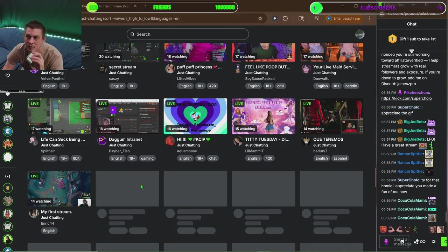Select the 8bit tag under Splithair
This screenshot has width=448, height=252.
[x=76, y=158]
